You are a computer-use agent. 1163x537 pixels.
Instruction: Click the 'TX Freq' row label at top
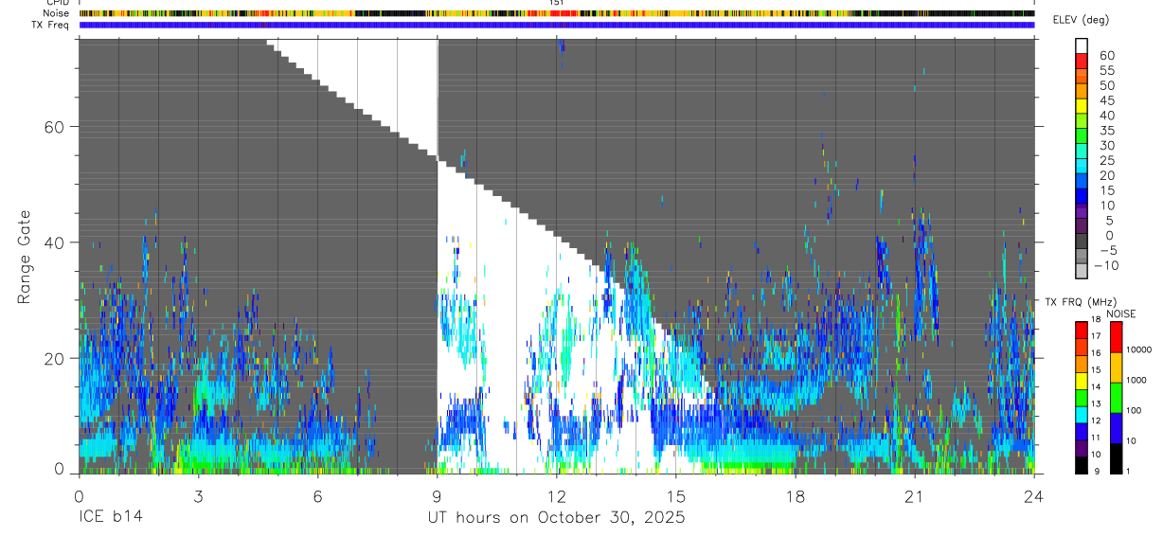(52, 25)
